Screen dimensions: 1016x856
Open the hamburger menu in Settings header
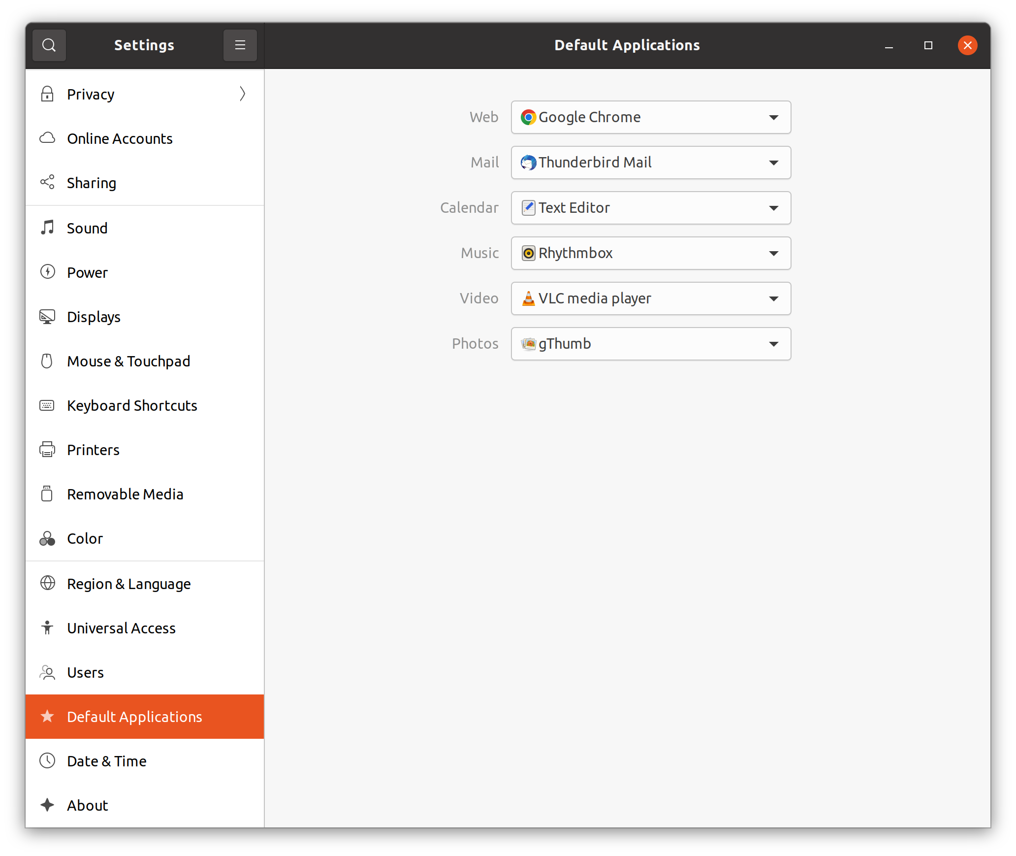coord(240,45)
